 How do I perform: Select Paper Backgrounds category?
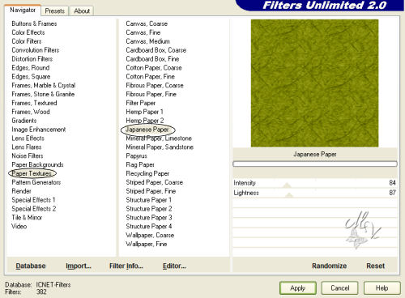tap(37, 164)
